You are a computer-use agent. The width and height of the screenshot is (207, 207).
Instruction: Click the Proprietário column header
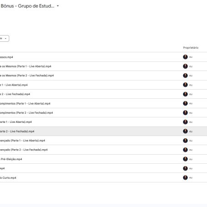tap(191, 48)
